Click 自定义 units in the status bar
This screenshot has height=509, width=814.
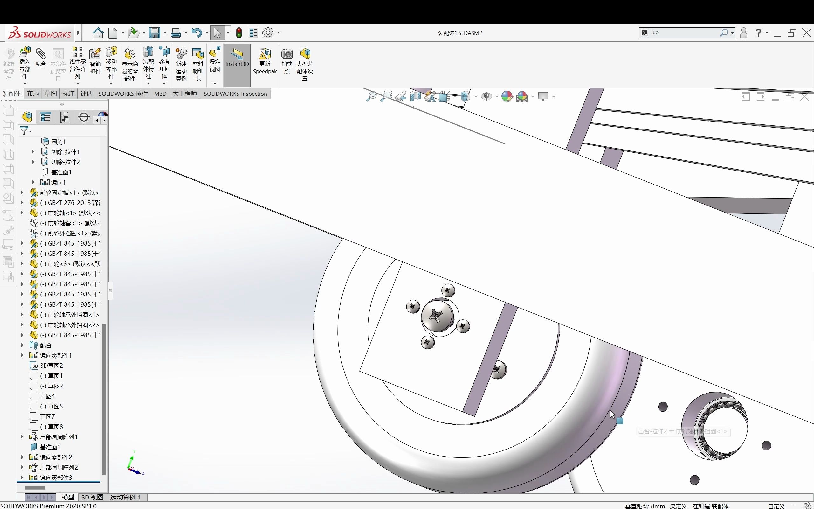click(x=776, y=506)
